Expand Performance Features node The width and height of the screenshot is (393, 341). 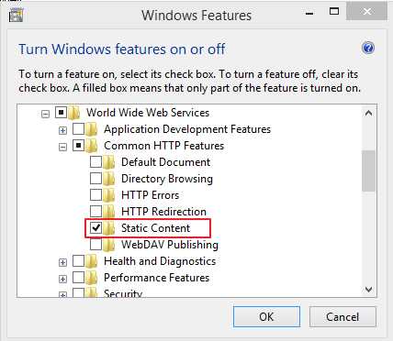62,279
